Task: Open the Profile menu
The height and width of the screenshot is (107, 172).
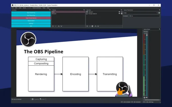Action: pyautogui.click(x=29, y=8)
